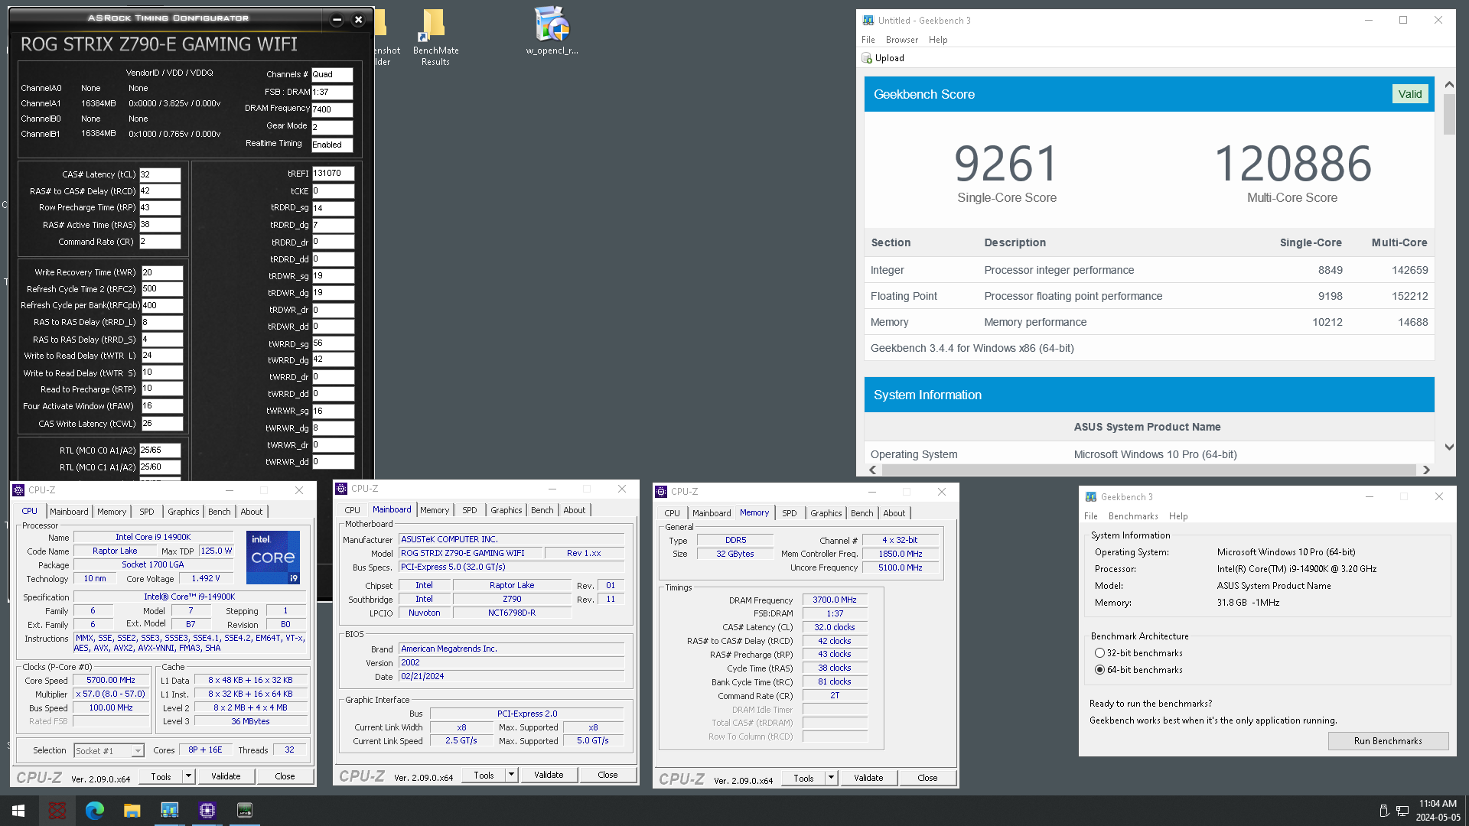Click DRAM Frequency 3700.0 MHz value
The width and height of the screenshot is (1469, 826).
tap(834, 600)
